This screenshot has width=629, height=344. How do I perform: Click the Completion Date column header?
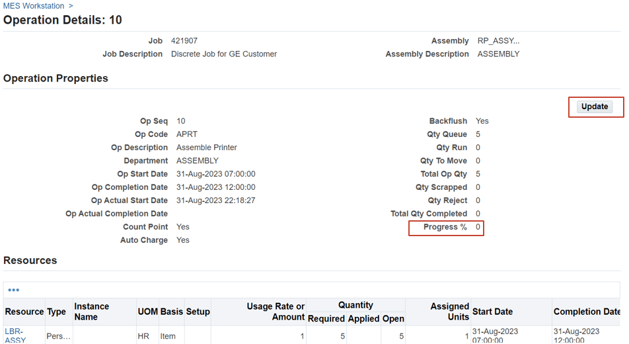(587, 312)
